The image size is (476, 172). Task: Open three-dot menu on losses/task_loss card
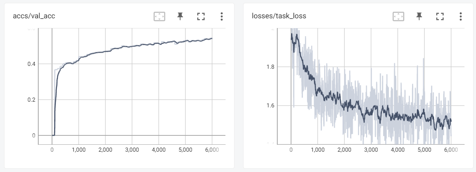tap(461, 16)
